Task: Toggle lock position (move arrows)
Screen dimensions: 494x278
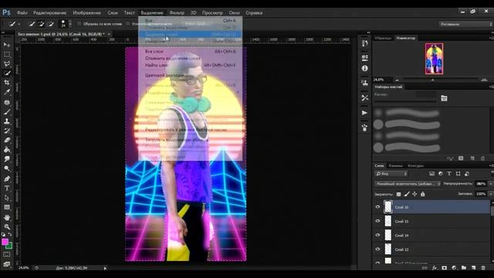Action: [414, 194]
